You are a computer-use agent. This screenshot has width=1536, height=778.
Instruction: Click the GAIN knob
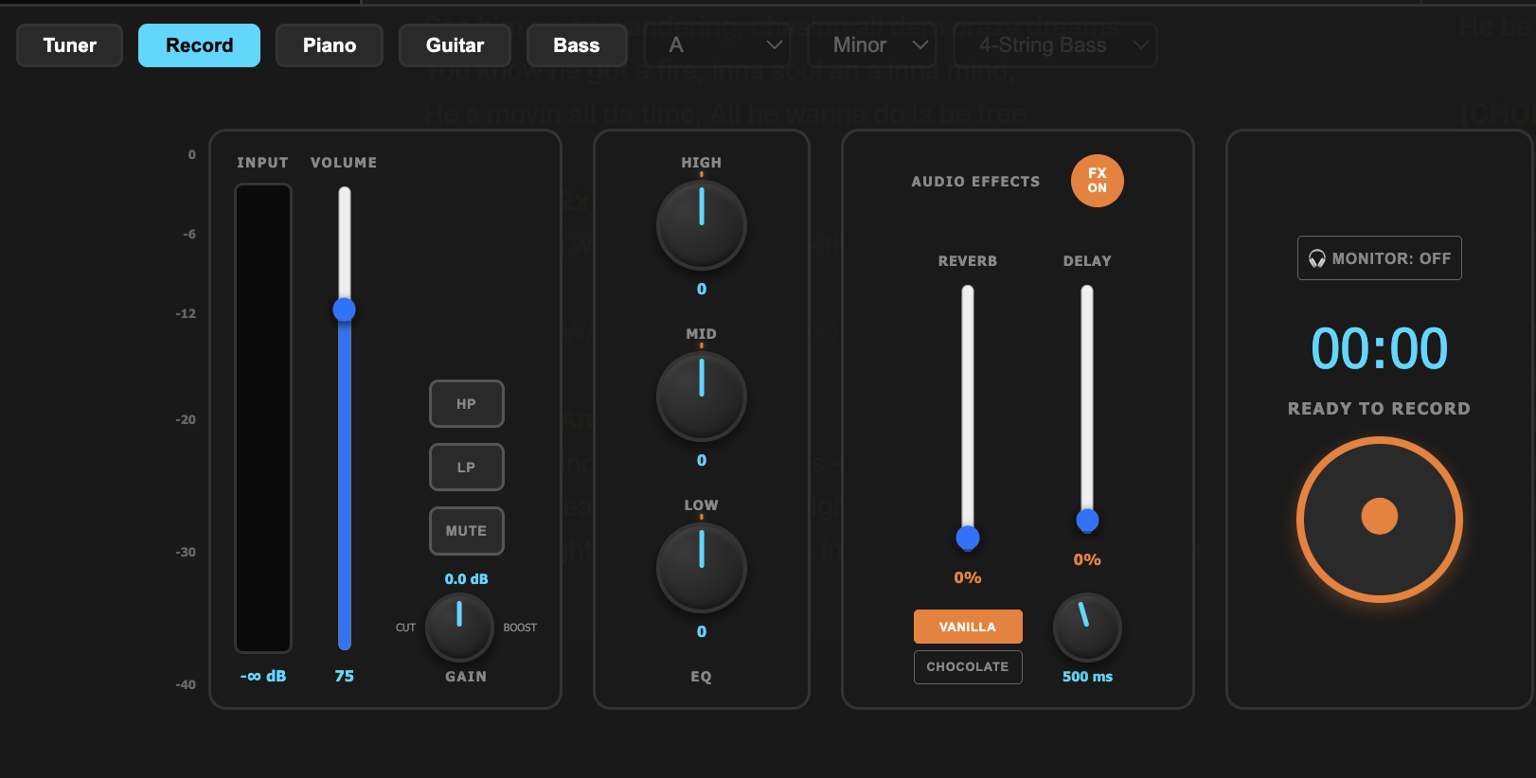tap(459, 627)
